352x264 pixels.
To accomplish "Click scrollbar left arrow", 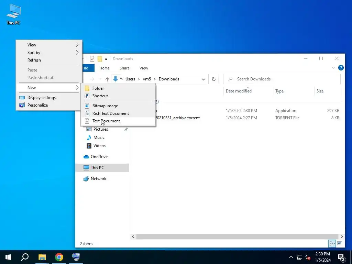I will (133, 236).
